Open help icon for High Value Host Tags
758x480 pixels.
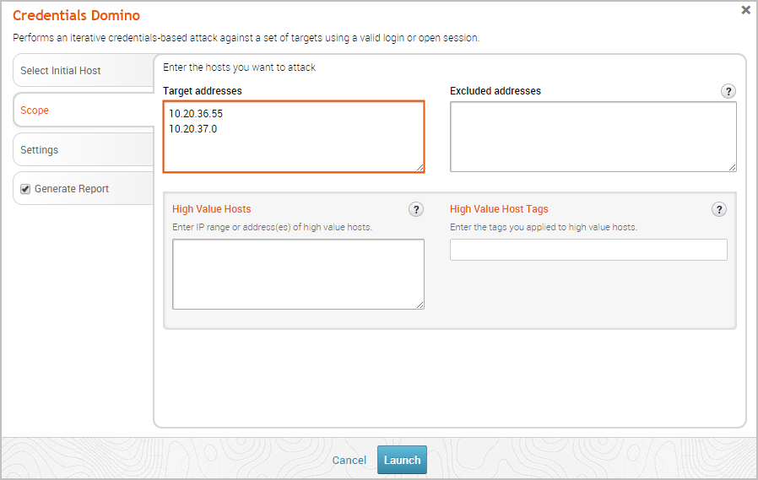[718, 209]
